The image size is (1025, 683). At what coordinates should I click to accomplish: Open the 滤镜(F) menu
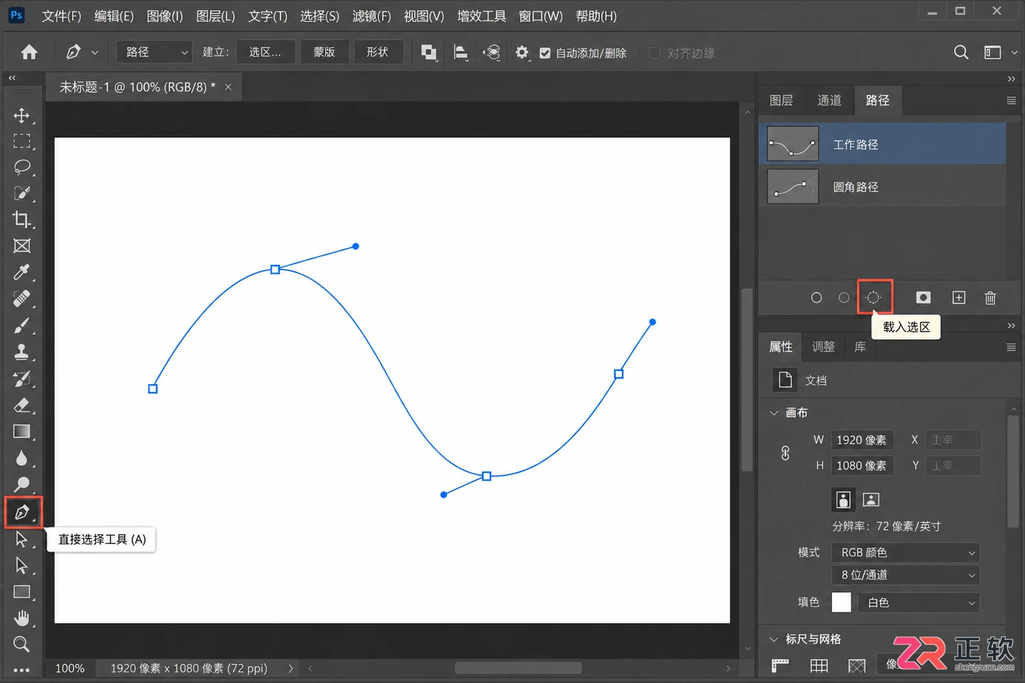372,16
